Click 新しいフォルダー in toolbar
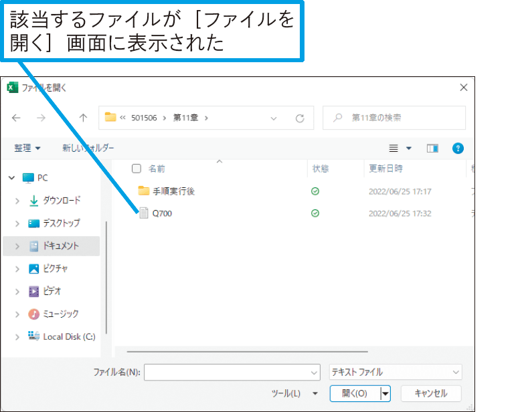Viewport: 524px width, 412px height. tap(88, 148)
